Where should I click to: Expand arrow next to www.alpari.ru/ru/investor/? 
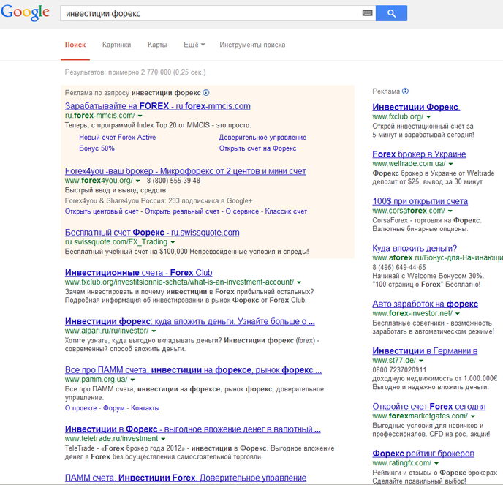click(154, 331)
